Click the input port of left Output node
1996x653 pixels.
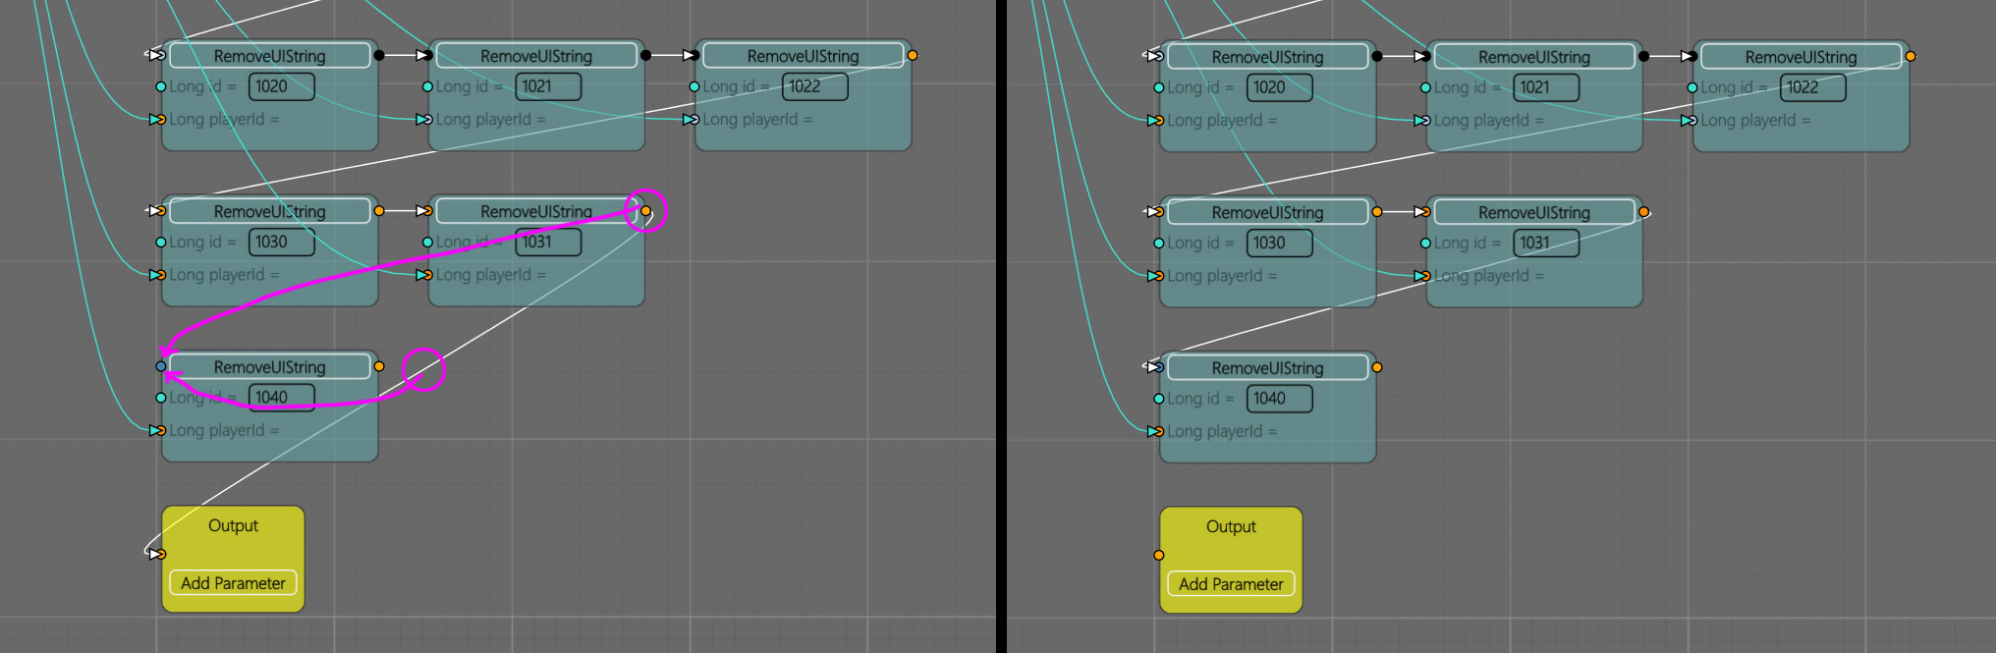tap(159, 554)
